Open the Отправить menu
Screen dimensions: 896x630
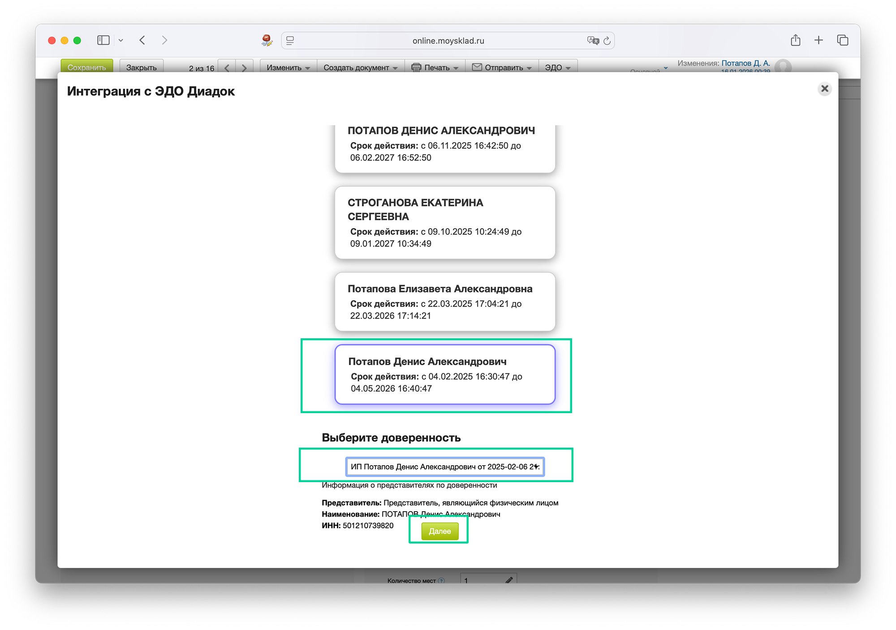click(502, 68)
